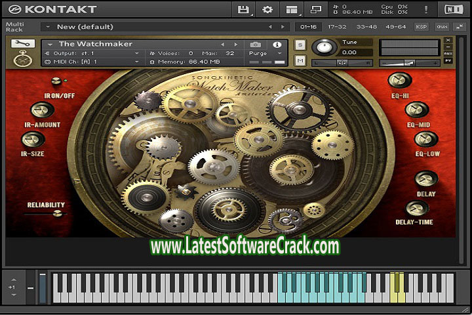Click the instrument volume slider

click(x=409, y=63)
